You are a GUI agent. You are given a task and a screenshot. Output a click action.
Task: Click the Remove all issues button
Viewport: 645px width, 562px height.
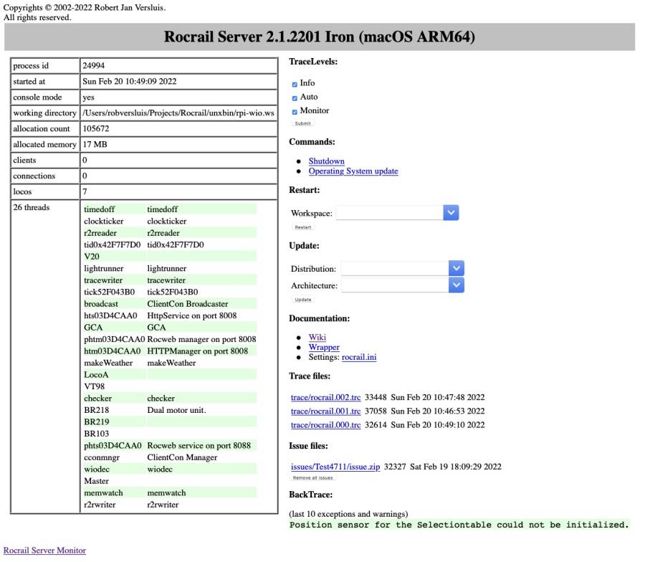click(312, 477)
